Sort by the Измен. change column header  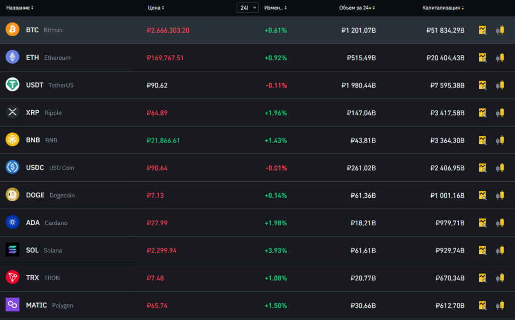[276, 8]
